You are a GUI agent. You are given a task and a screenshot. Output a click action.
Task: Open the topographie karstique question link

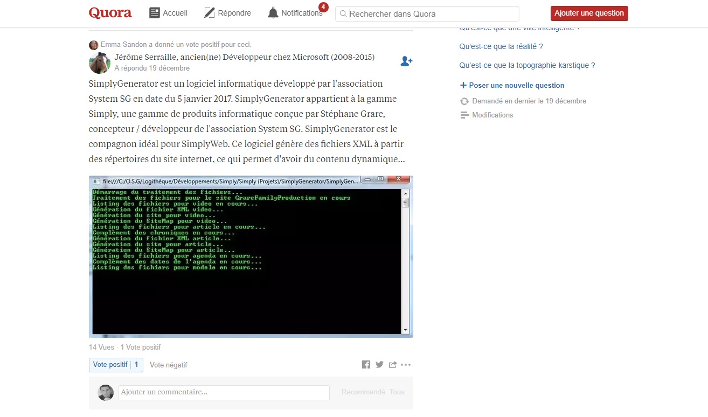527,66
